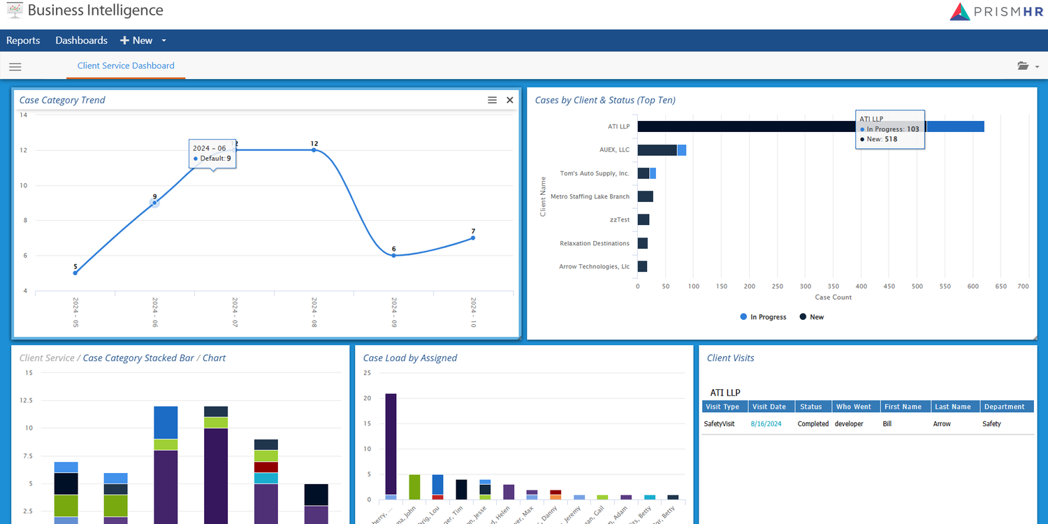
Task: Toggle the In Progress legend item
Action: 763,316
